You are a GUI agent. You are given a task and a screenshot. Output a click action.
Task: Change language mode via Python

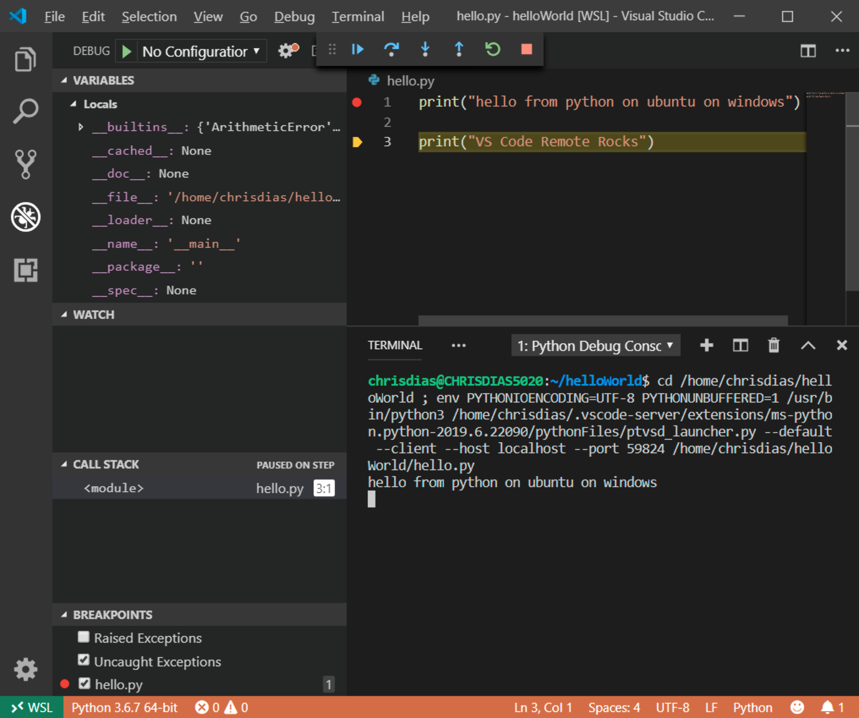[752, 707]
